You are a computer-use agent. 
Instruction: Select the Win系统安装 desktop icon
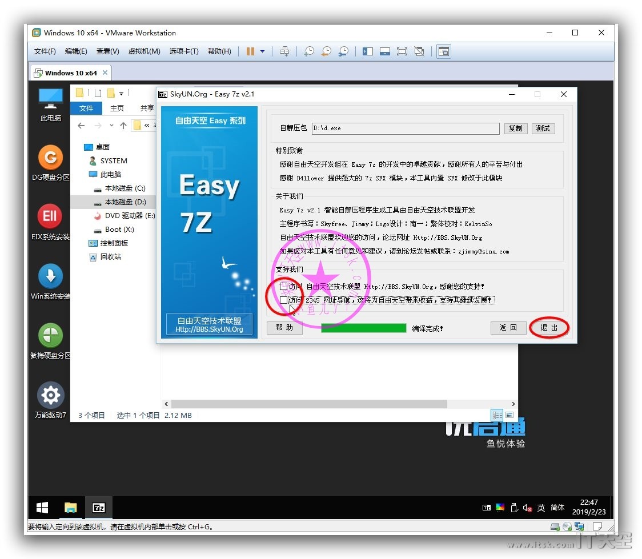(x=50, y=281)
